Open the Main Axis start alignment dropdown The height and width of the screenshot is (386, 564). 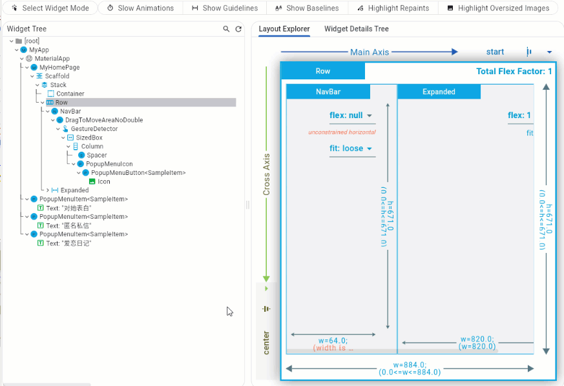(x=549, y=52)
